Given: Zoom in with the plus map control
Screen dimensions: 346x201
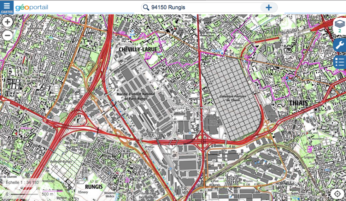Looking at the screenshot, I should 7,22.
